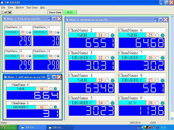Click the Save Data button

[55, 12]
